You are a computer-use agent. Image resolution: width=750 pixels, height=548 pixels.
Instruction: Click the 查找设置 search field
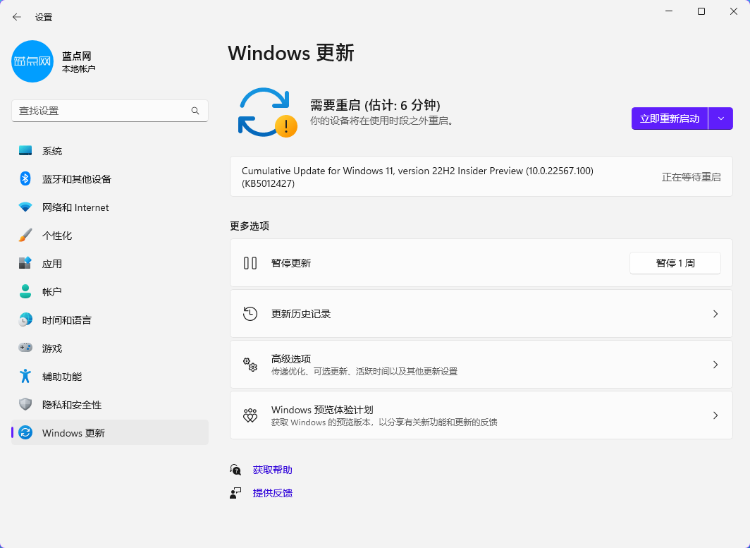pos(109,111)
